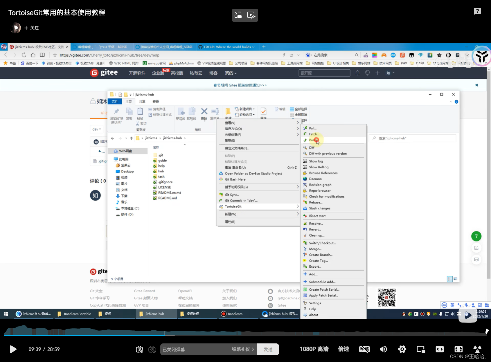The image size is (491, 362).
Task: Open the 轻松访问 dropdown in Explorer ribbon
Action: pos(245,115)
